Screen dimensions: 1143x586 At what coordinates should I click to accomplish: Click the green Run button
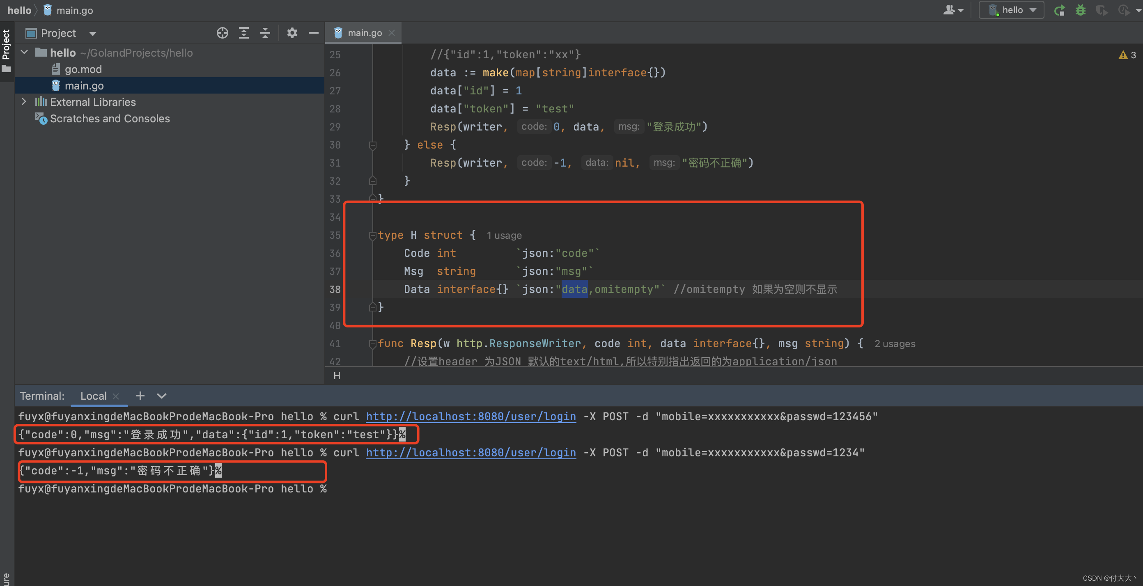(x=1059, y=10)
